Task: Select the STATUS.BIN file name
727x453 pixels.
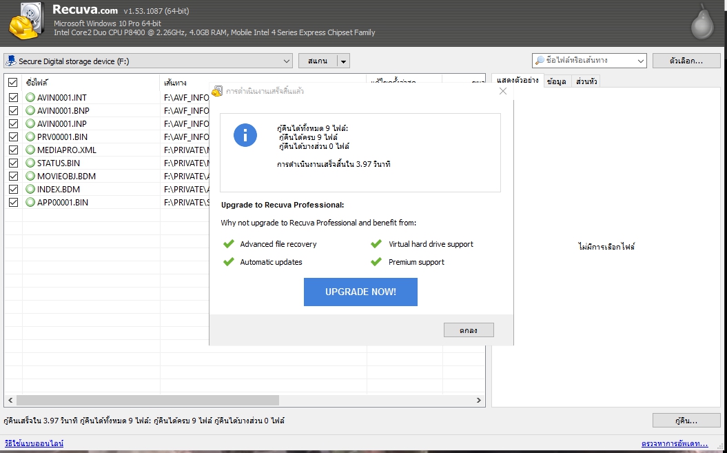Action: click(59, 163)
